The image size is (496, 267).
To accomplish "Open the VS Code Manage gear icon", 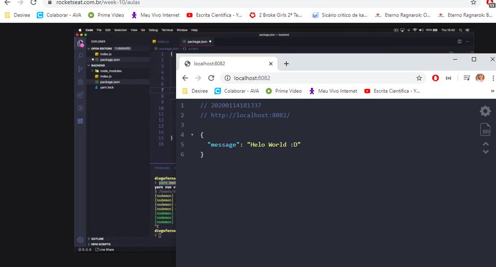I will 81,240.
